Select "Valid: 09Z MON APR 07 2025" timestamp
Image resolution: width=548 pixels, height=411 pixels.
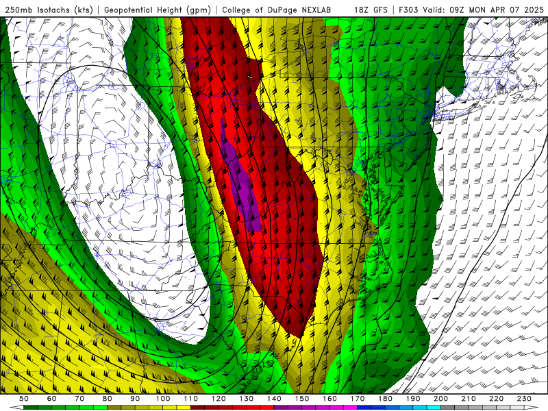[483, 10]
